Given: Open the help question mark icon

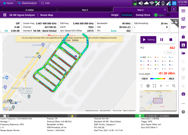Looking at the screenshot, I should click(x=183, y=112).
